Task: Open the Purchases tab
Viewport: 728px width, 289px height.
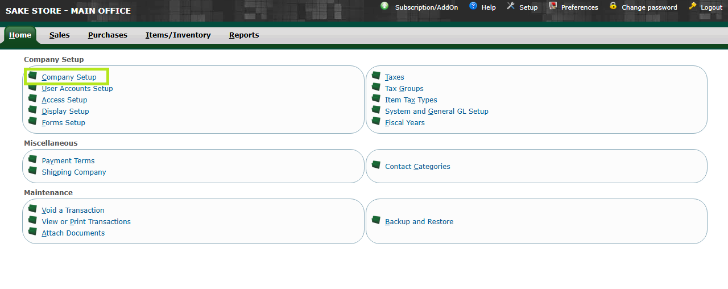Action: (107, 35)
